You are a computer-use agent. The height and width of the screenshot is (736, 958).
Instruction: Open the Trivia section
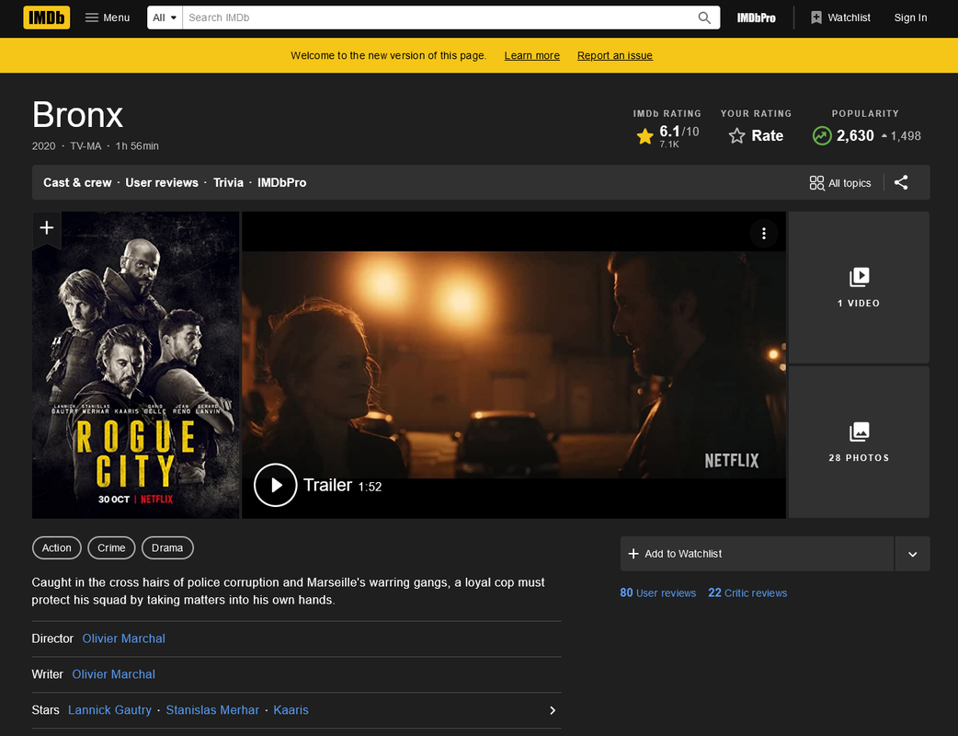pos(229,183)
